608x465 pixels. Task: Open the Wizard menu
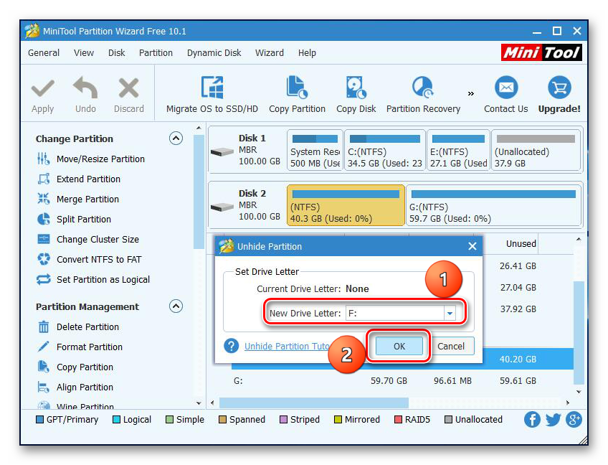pos(270,52)
